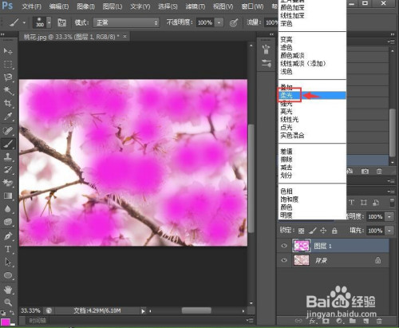This screenshot has height=328, width=399.
Task: Select the Magic Wand tool
Action: 8,90
